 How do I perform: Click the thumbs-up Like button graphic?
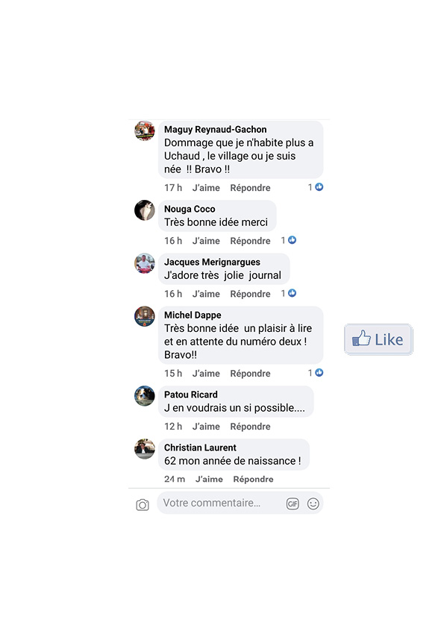click(x=378, y=339)
